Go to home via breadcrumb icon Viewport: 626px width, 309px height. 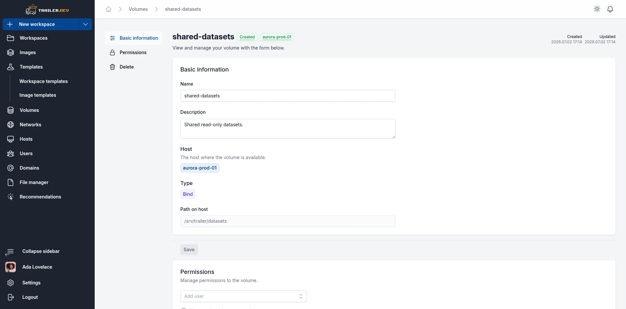[x=108, y=9]
